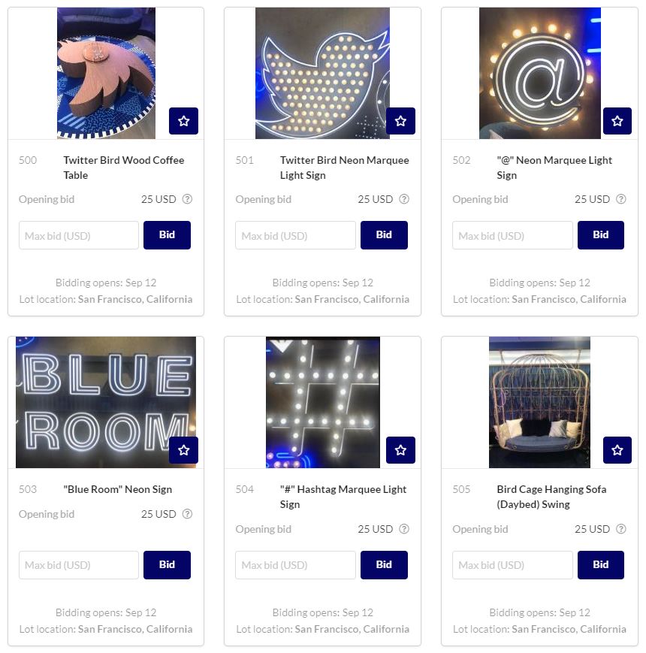Screen dimensions: 646x653
Task: Watchlist star for "#" Hashtag Marquee Light Sign
Action: (400, 450)
